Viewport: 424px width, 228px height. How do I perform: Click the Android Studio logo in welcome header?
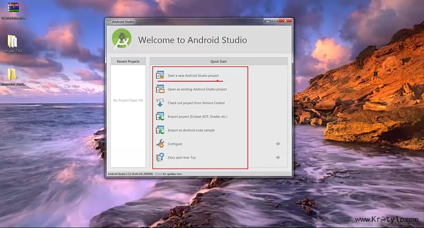(x=122, y=39)
